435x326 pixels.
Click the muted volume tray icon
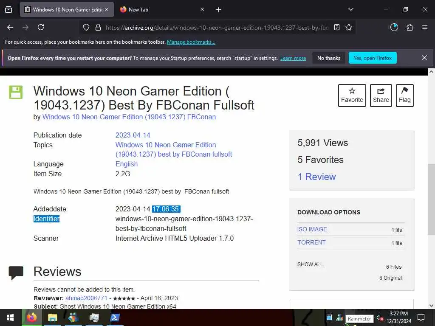coord(380,318)
